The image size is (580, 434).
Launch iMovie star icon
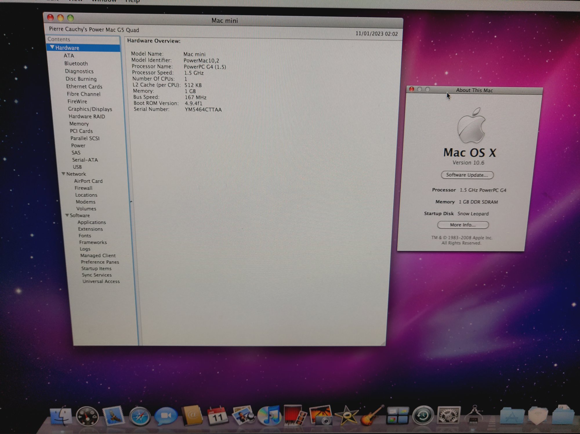tap(346, 416)
